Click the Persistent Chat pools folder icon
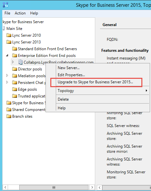 [x=14, y=83]
